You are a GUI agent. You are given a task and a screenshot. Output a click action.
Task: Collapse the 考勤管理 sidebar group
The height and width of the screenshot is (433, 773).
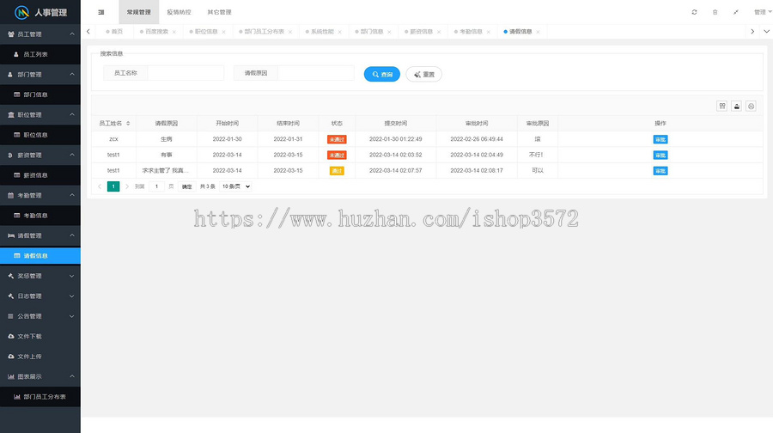point(40,195)
